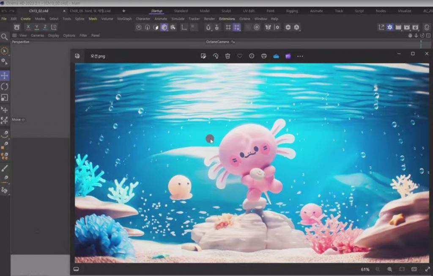
Task: Toggle Z axis lock
Action: point(45,27)
